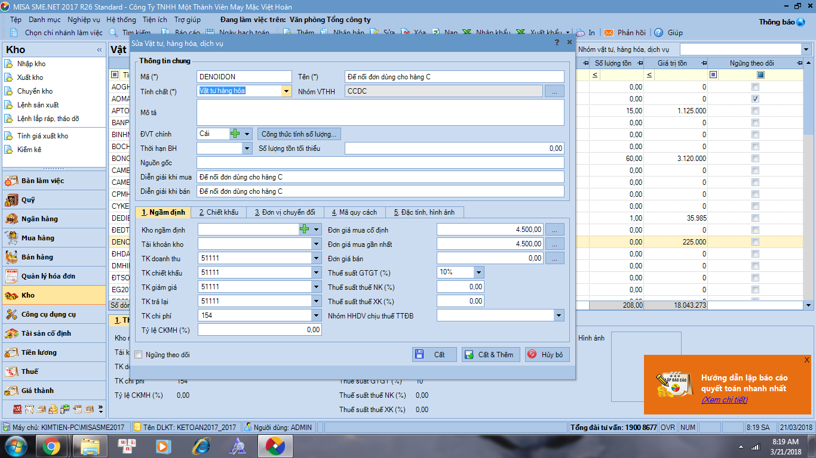Click the Đơn giá bán value field
This screenshot has height=458, width=816.
490,258
